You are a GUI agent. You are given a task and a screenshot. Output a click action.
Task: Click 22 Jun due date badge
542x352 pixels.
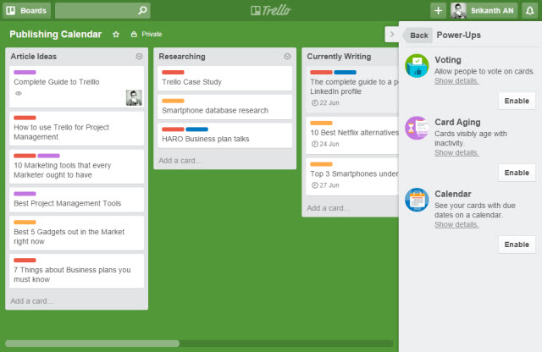(x=325, y=102)
